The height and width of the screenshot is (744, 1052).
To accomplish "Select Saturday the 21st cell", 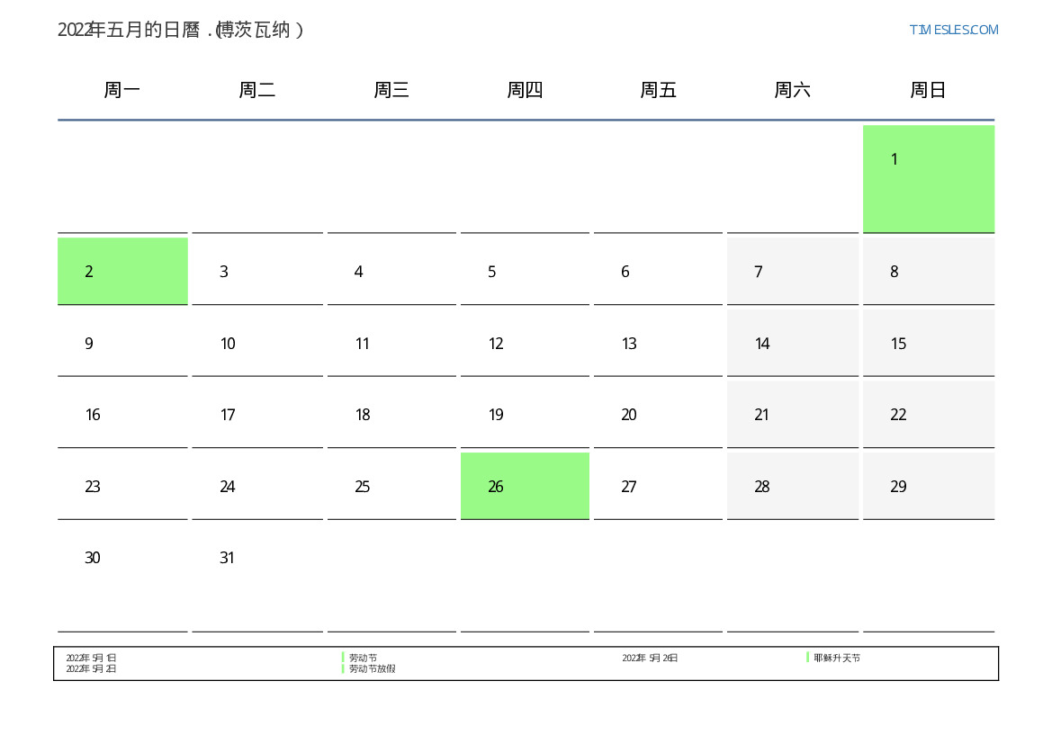I will tap(792, 414).
